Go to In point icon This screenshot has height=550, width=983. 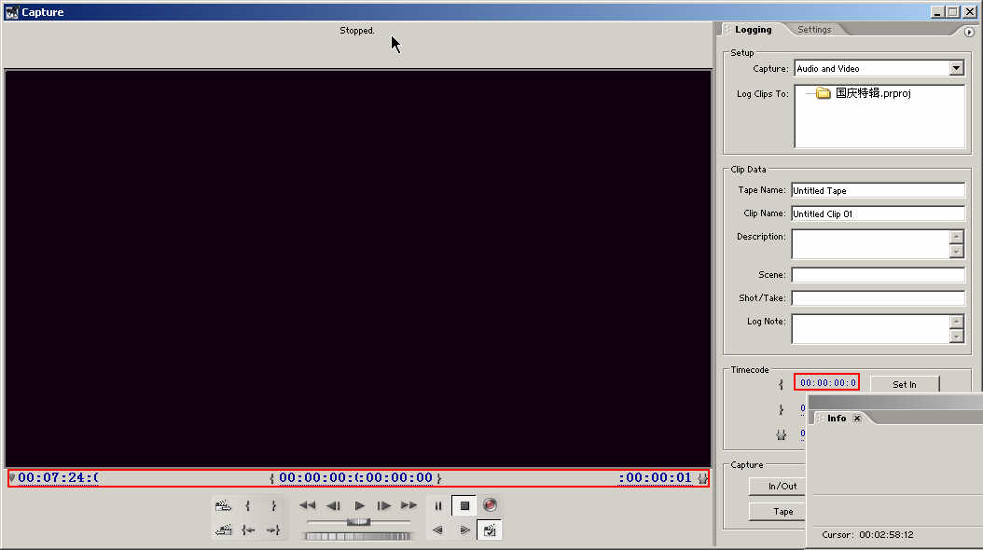click(248, 529)
